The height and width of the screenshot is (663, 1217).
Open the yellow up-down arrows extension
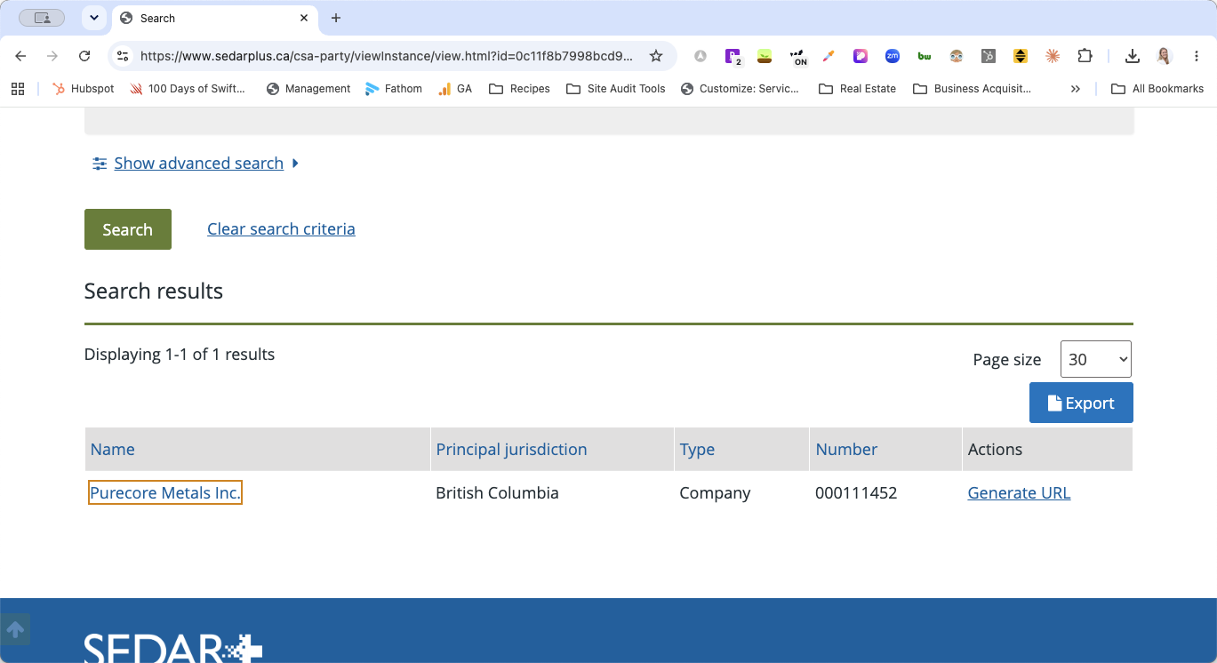[x=1021, y=56]
